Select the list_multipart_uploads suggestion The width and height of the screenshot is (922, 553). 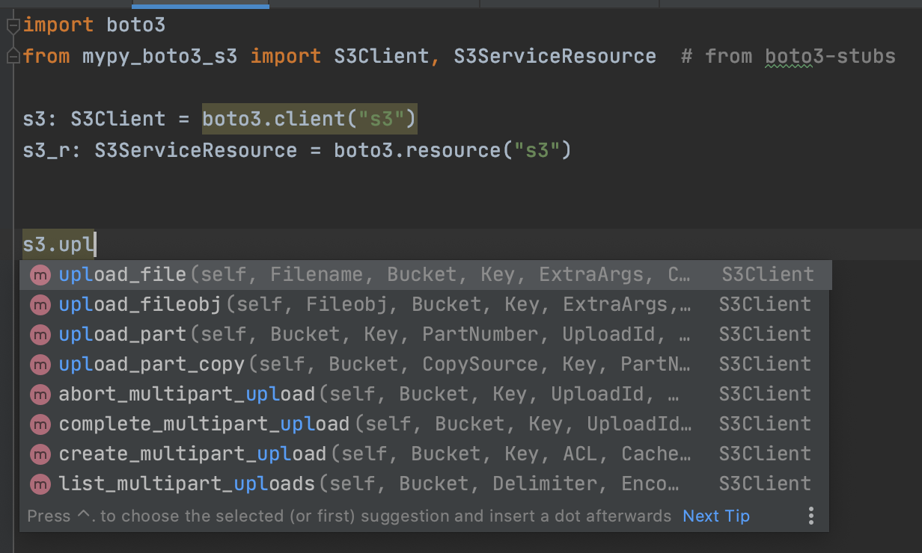[426, 484]
